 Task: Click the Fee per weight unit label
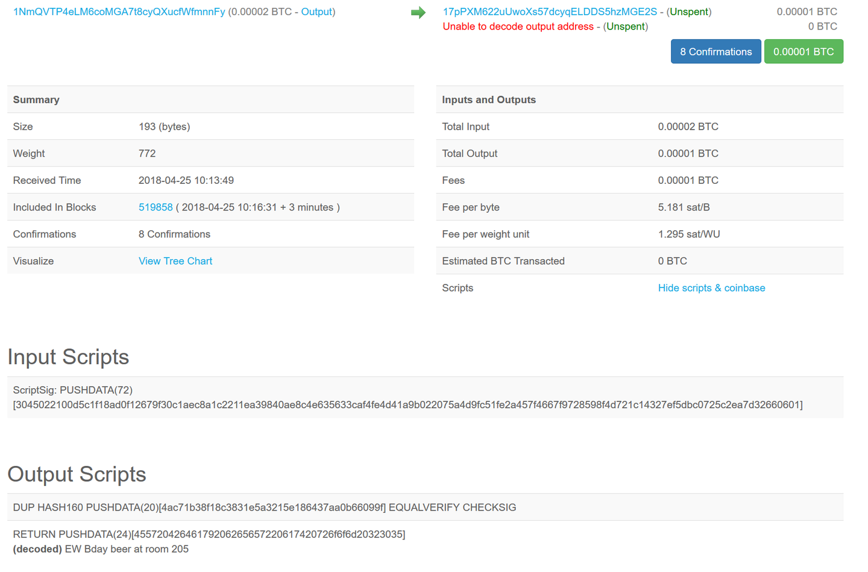click(x=486, y=234)
